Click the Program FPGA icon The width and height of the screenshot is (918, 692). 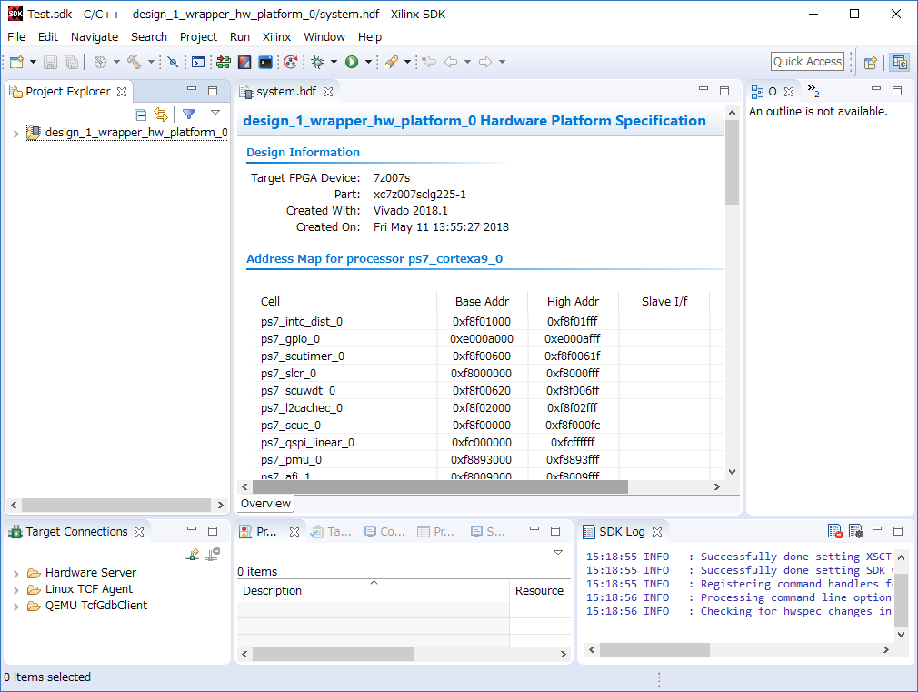244,62
